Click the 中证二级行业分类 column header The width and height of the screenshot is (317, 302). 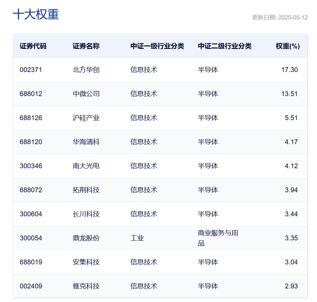point(225,46)
